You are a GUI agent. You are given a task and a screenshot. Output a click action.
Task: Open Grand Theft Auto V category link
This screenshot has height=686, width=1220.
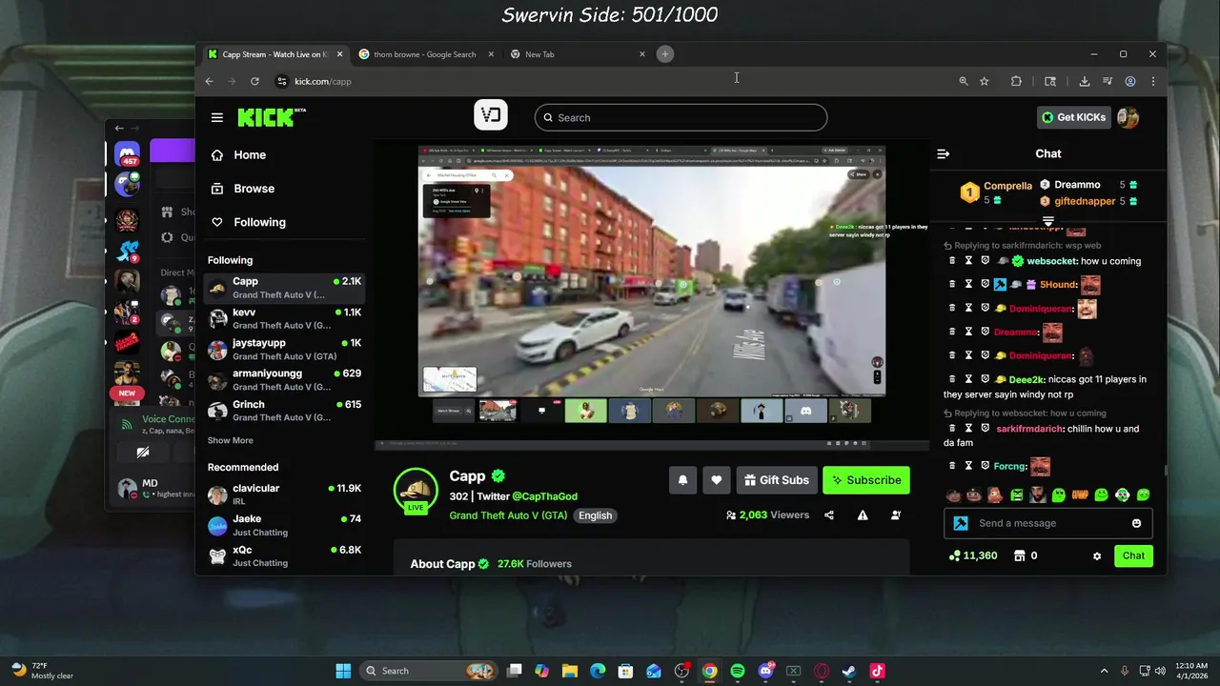click(508, 515)
